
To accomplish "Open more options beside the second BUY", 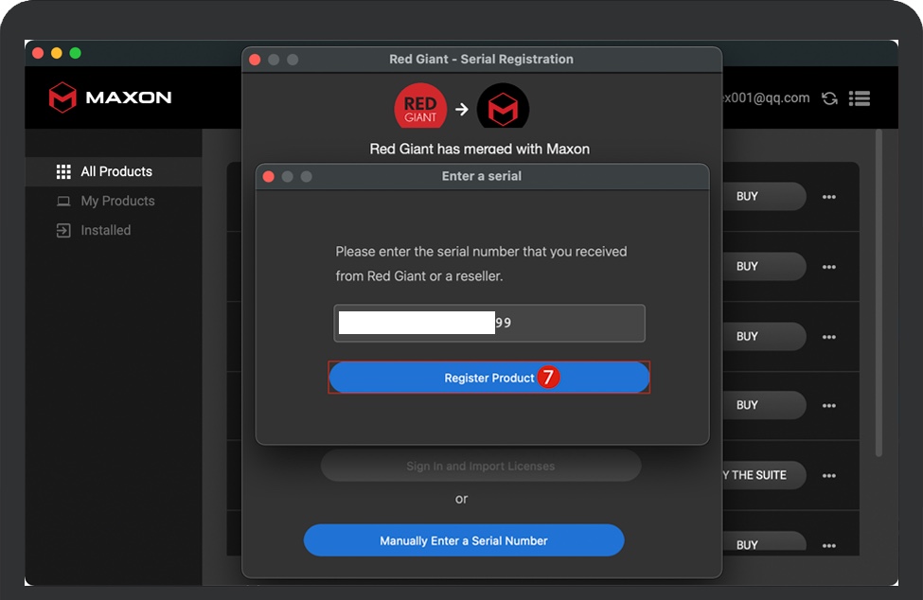I will point(829,267).
